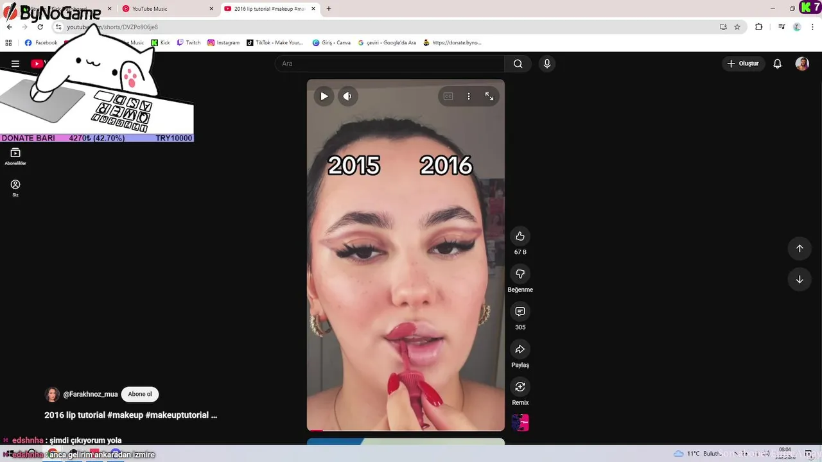
Task: Open the YouTube account avatar menu
Action: pos(802,64)
